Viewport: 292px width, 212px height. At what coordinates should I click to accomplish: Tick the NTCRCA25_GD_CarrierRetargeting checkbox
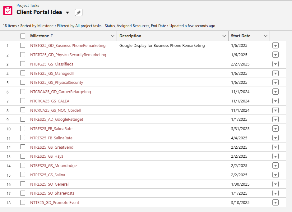pos(23,92)
